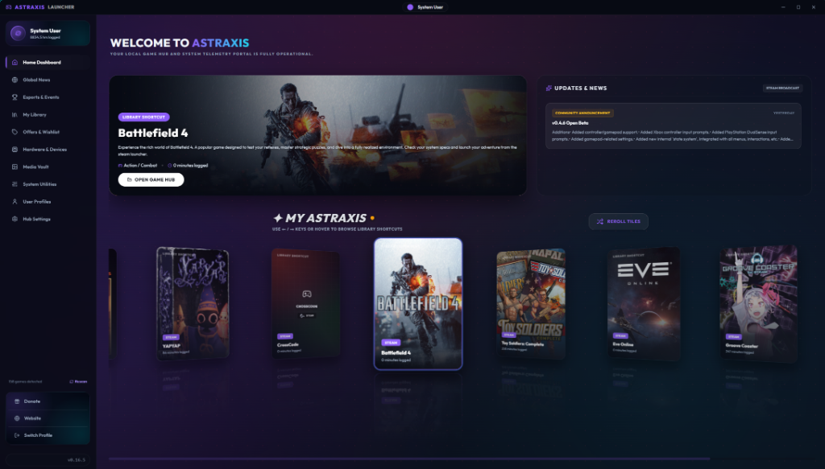Click the Welcome to Astraxis heading
The height and width of the screenshot is (469, 825).
pyautogui.click(x=180, y=43)
